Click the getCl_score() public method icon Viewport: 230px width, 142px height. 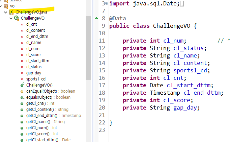point(22,134)
